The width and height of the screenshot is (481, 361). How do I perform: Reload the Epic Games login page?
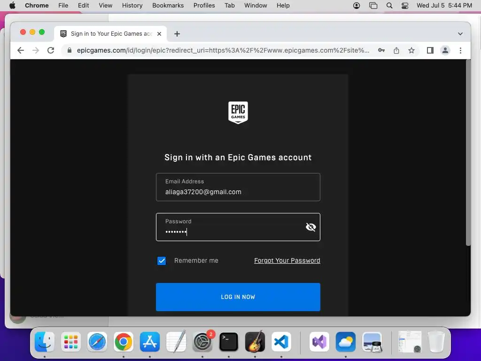click(51, 50)
